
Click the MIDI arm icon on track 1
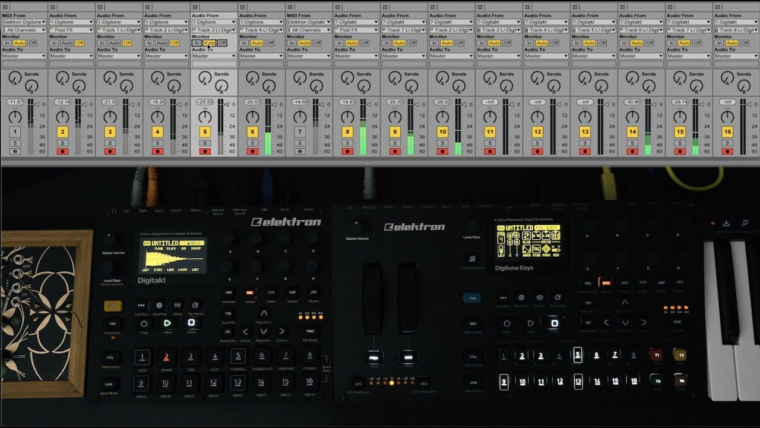point(15,151)
